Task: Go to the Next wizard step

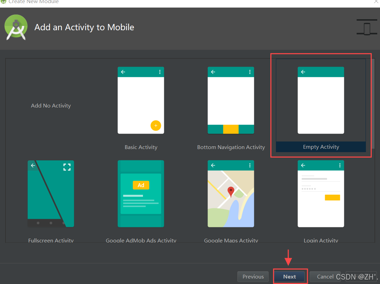Action: (289, 276)
